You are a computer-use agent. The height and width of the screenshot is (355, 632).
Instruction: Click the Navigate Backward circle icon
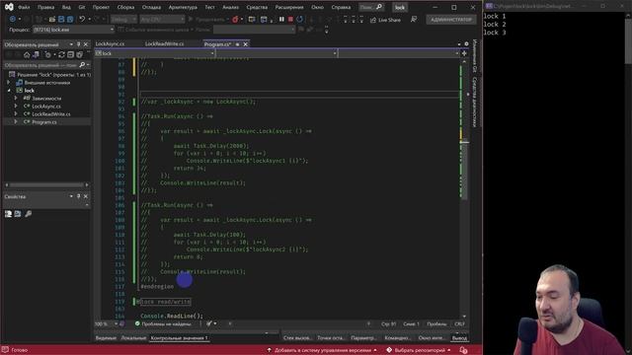[13, 19]
